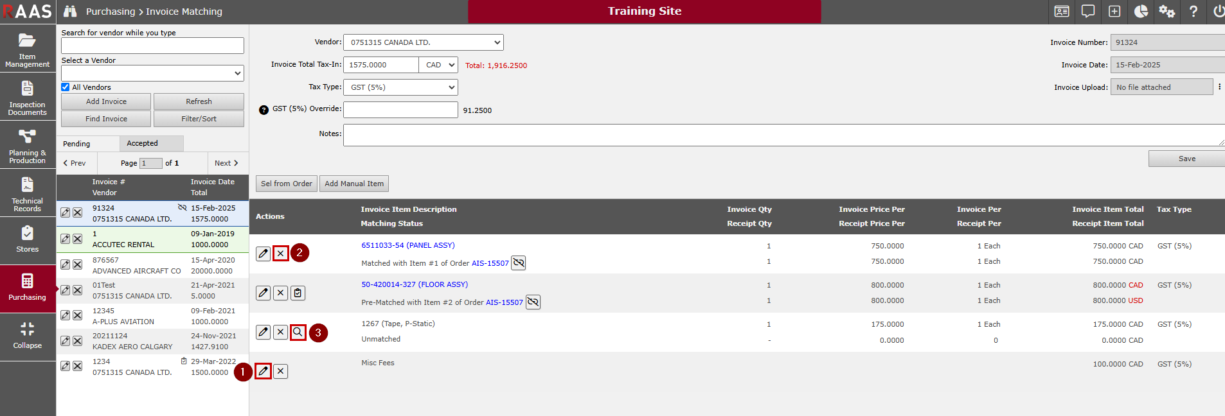The height and width of the screenshot is (416, 1225).
Task: Open Technical Records in sidebar
Action: click(27, 193)
